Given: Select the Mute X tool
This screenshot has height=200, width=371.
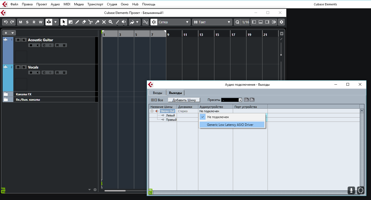Looking at the screenshot, I should (x=104, y=22).
